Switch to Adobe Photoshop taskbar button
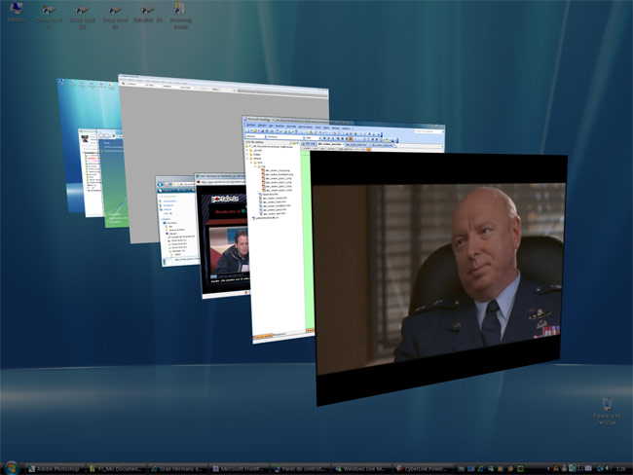633x475 pixels. coord(55,469)
